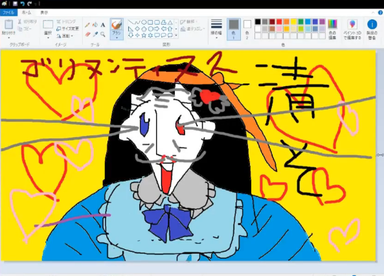Image resolution: width=384 pixels, height=276 pixels.
Task: Choose the Diamond shape
Action: pos(137,29)
